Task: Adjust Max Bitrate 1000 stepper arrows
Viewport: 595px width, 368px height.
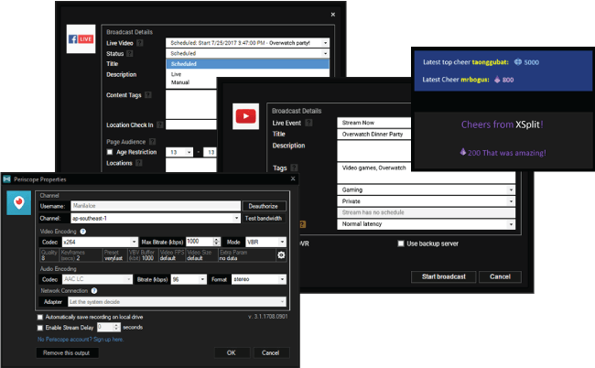Action: 217,242
